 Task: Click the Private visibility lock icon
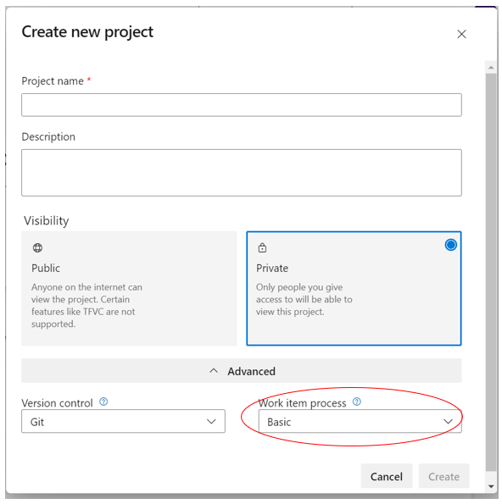pos(262,248)
